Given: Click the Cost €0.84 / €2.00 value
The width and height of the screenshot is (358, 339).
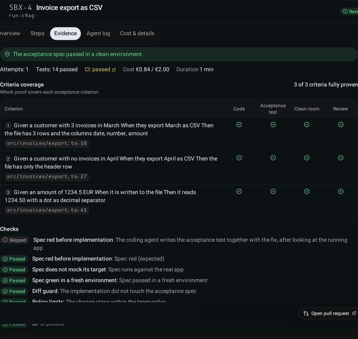Looking at the screenshot, I should (x=146, y=69).
